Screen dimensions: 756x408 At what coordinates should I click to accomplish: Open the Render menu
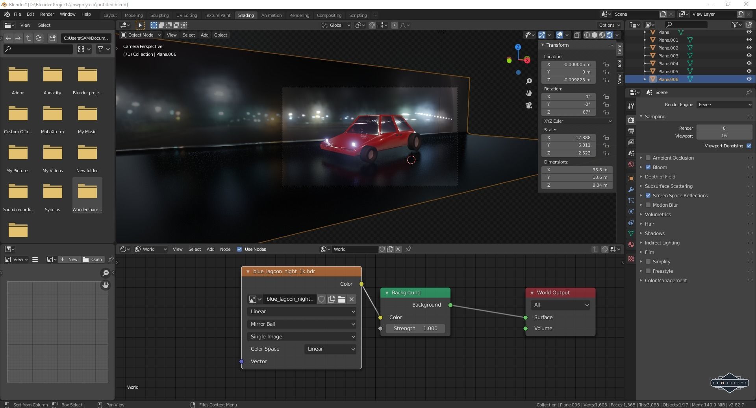(47, 14)
